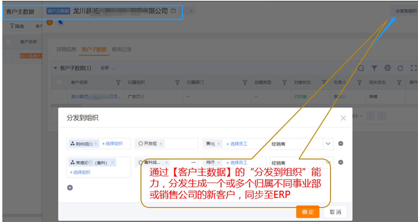The image size is (418, 222).
Task: Open the 全部 view dropdown
Action: click(108, 68)
